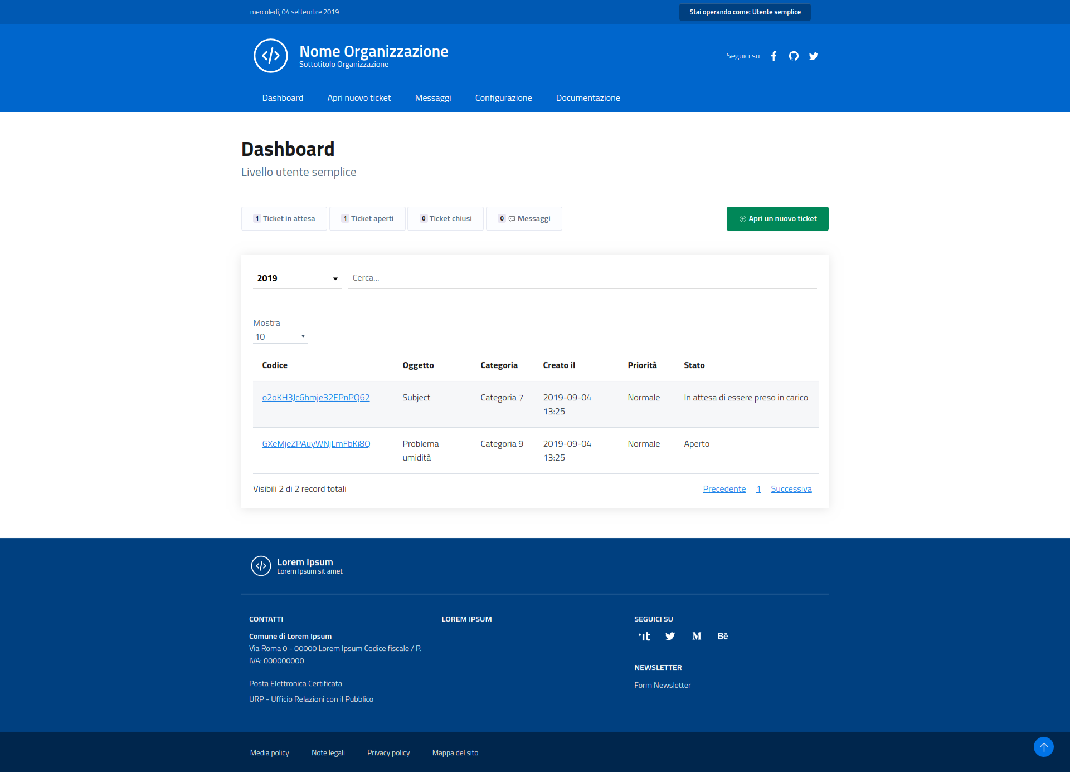Open the Behance icon in footer
The width and height of the screenshot is (1070, 773).
(x=723, y=636)
